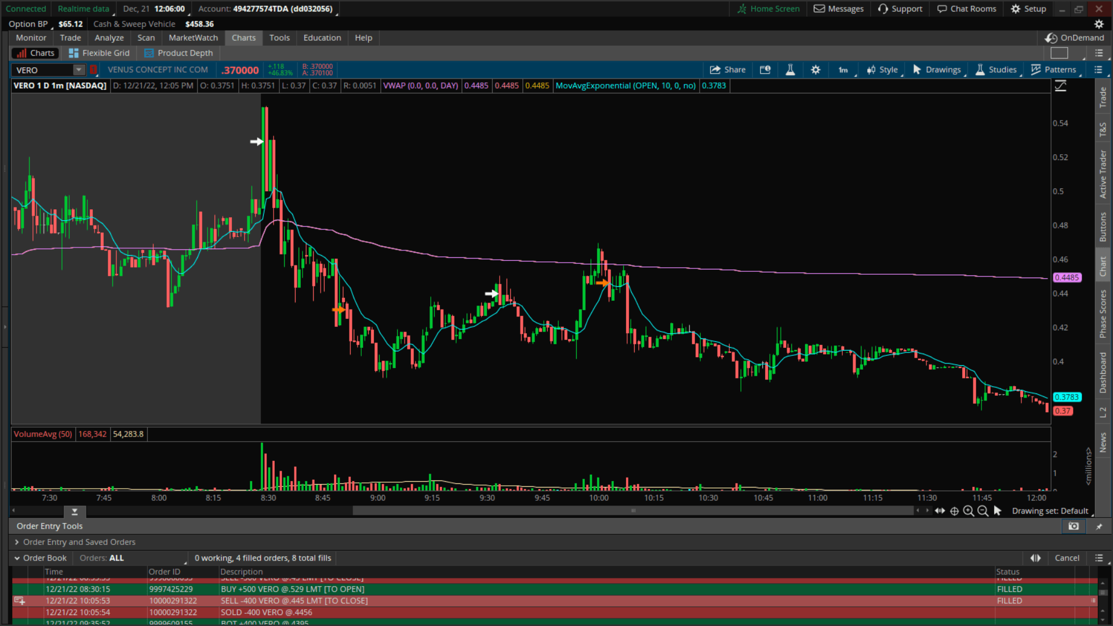Zoom in with magnifier plus icon
This screenshot has height=626, width=1113.
tap(969, 511)
